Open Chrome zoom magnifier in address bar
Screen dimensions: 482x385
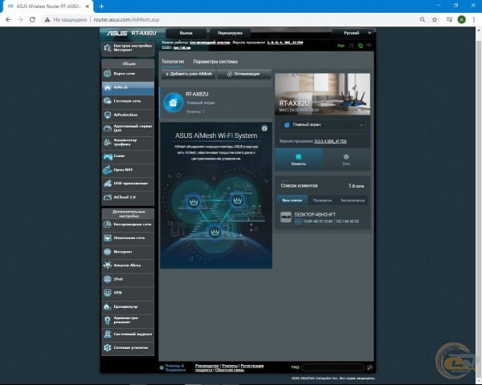(423, 19)
